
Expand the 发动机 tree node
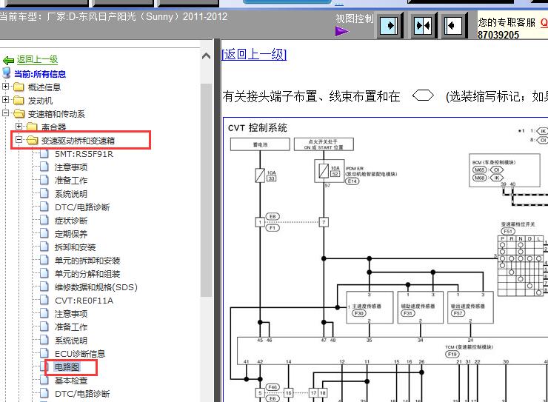coord(6,101)
